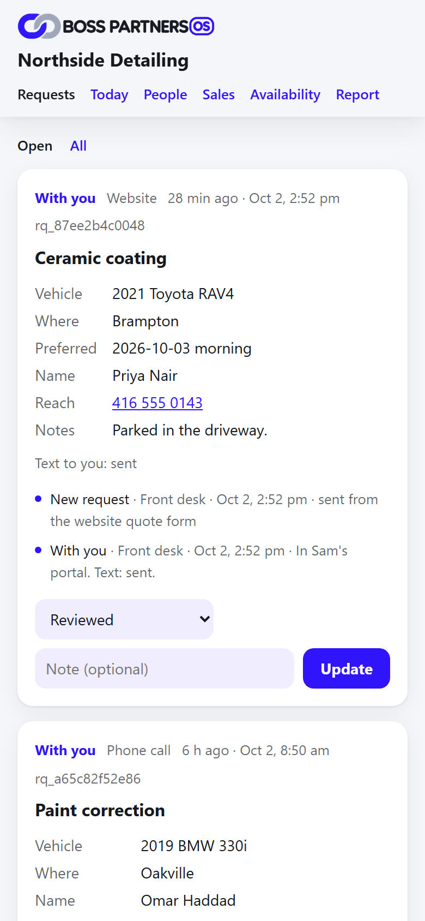Open the Reviewed status dropdown
This screenshot has width=425, height=921.
tap(124, 619)
